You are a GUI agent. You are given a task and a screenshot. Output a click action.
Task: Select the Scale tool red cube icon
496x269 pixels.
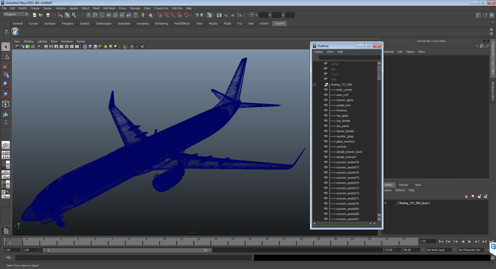pyautogui.click(x=6, y=94)
